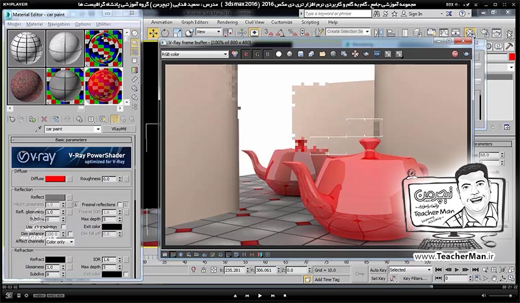The image size is (520, 303).
Task: Click the Mirror tool icon
Action: 378,32
